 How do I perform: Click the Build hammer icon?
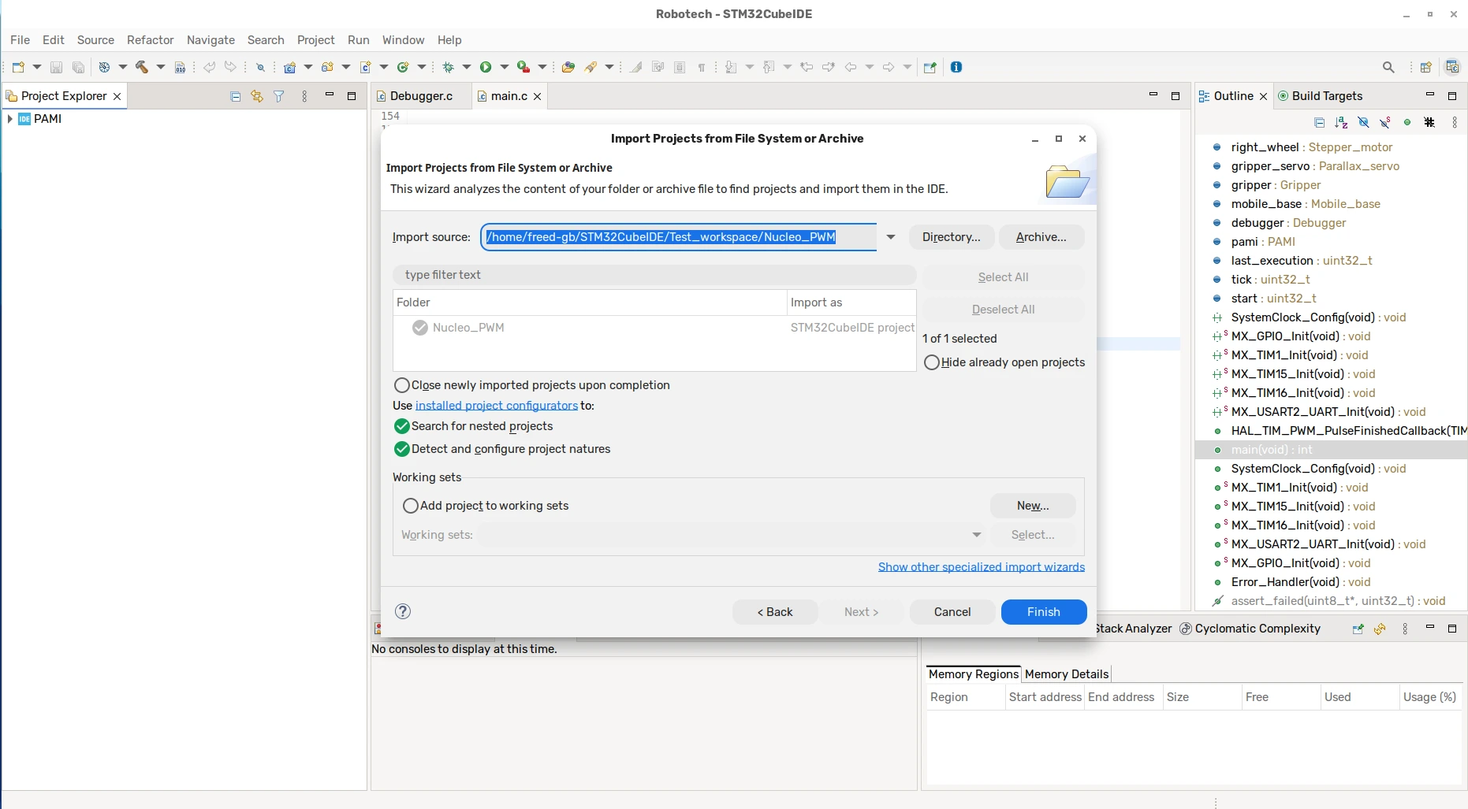point(142,67)
